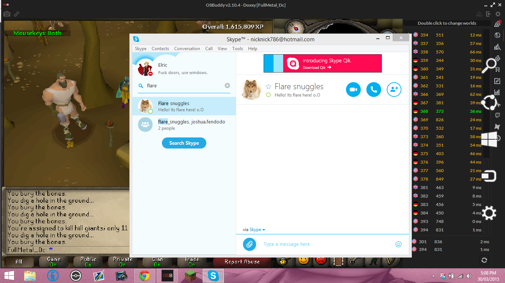Click the chain link icon in OSBuddy toolbar
The height and width of the screenshot is (283, 505).
pos(17,14)
